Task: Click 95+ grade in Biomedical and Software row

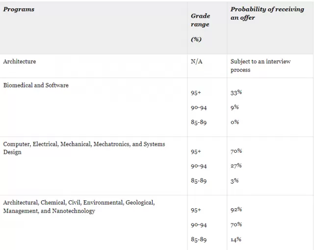Action: tap(196, 93)
